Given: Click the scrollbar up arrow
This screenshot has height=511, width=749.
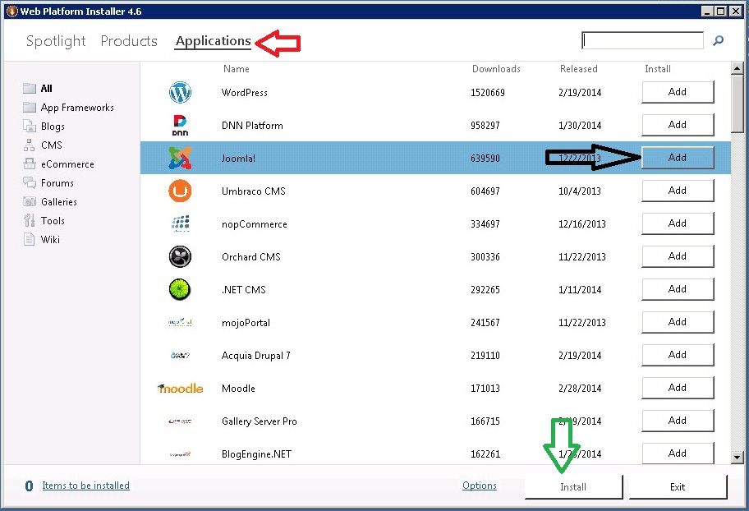Looking at the screenshot, I should pyautogui.click(x=737, y=68).
